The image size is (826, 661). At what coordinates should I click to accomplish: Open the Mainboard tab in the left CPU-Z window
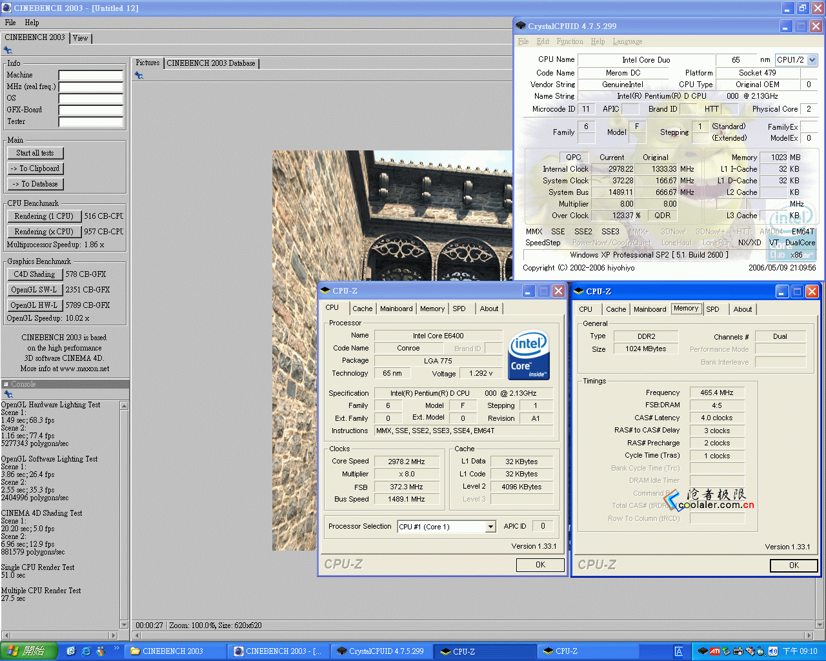pyautogui.click(x=396, y=309)
